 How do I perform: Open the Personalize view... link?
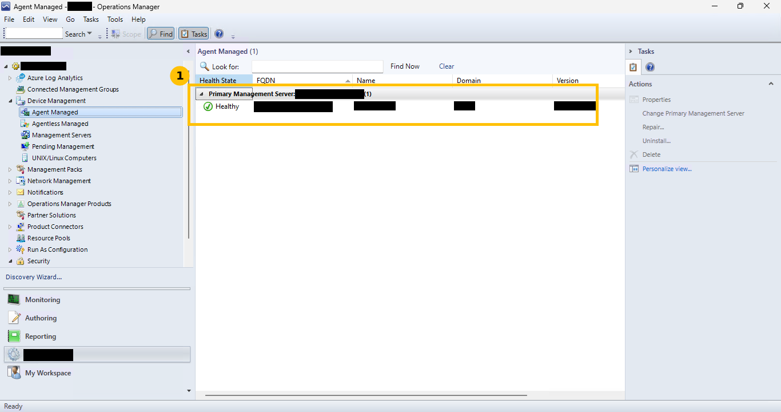click(667, 169)
